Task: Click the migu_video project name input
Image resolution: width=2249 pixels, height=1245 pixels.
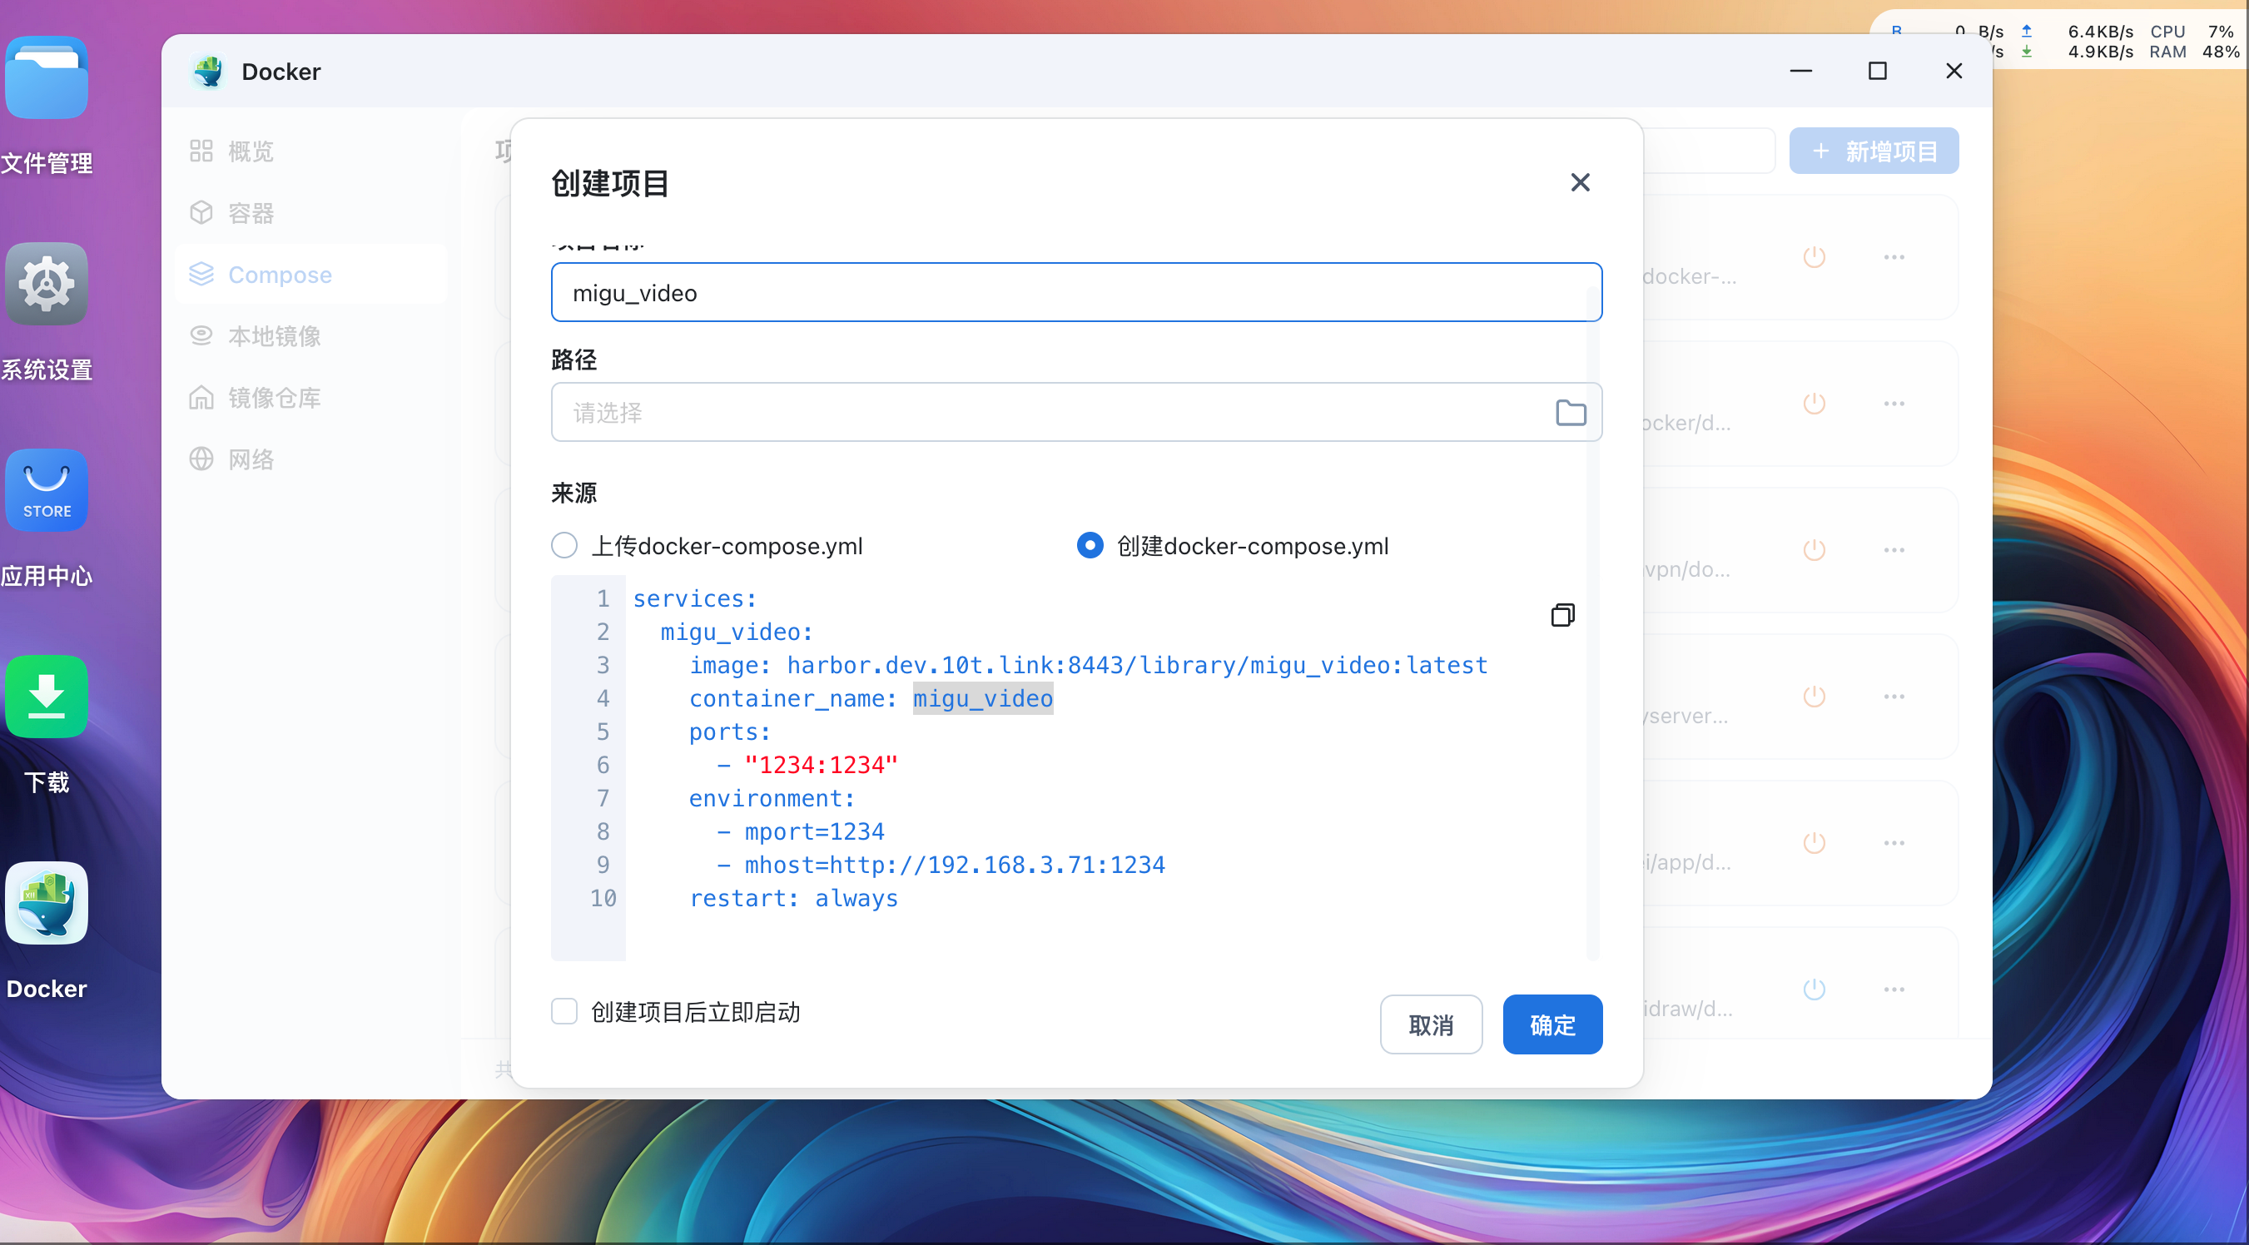Action: (1075, 291)
